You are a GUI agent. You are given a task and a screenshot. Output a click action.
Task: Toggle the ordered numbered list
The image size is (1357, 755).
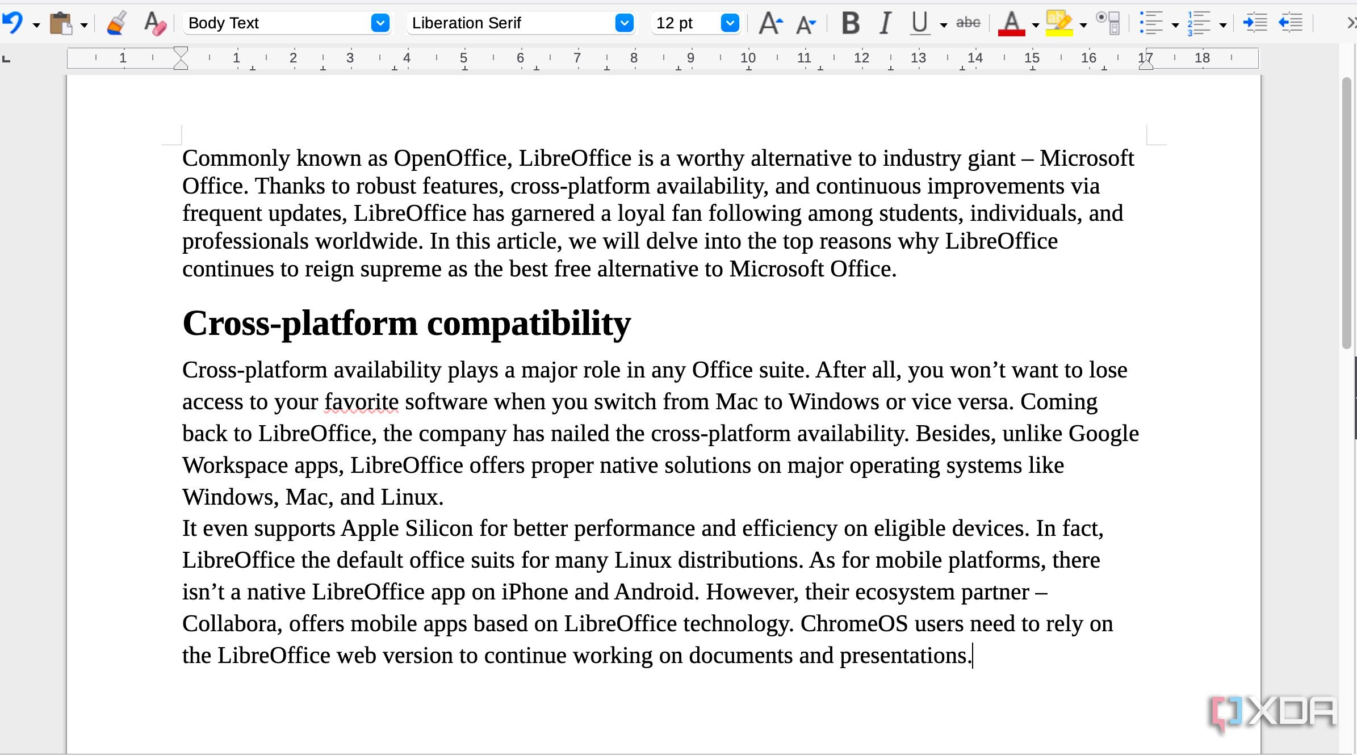(1199, 23)
